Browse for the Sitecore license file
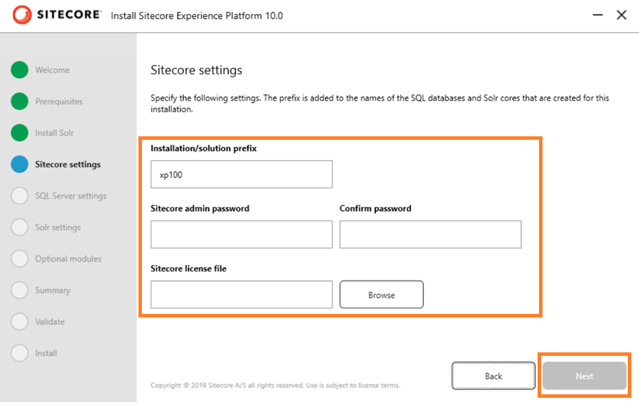Viewport: 639px width, 402px height. pos(382,294)
